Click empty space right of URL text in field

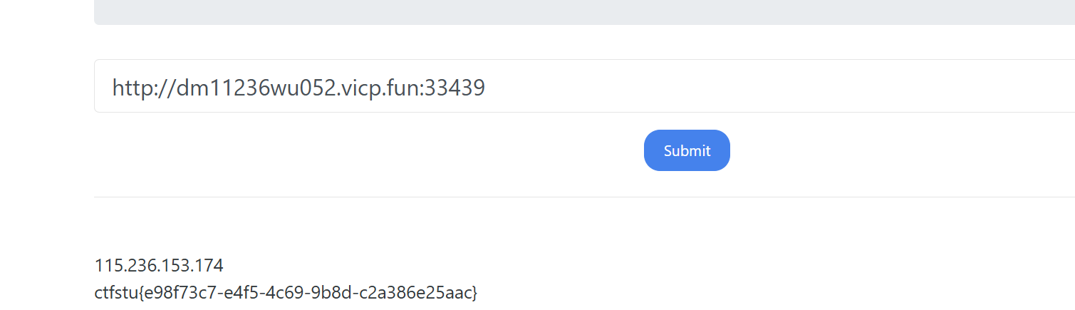pyautogui.click(x=784, y=86)
